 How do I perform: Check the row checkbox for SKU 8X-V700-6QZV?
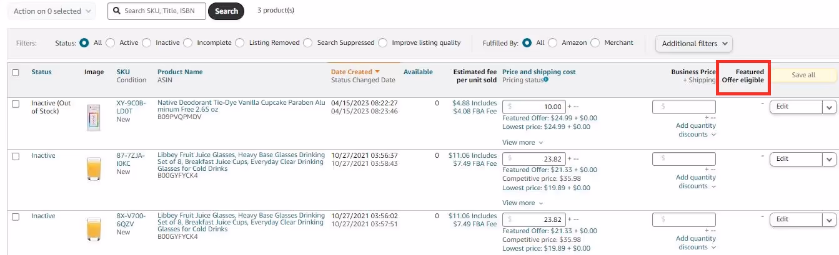pyautogui.click(x=16, y=216)
